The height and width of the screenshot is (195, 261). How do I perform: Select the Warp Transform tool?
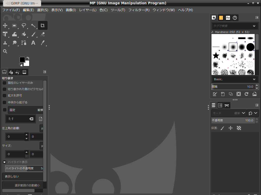[x=14, y=34]
